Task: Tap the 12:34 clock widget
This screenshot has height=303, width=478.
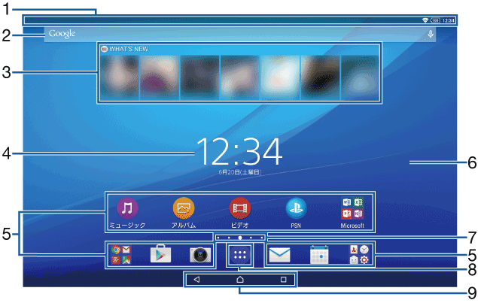Action: point(239,152)
